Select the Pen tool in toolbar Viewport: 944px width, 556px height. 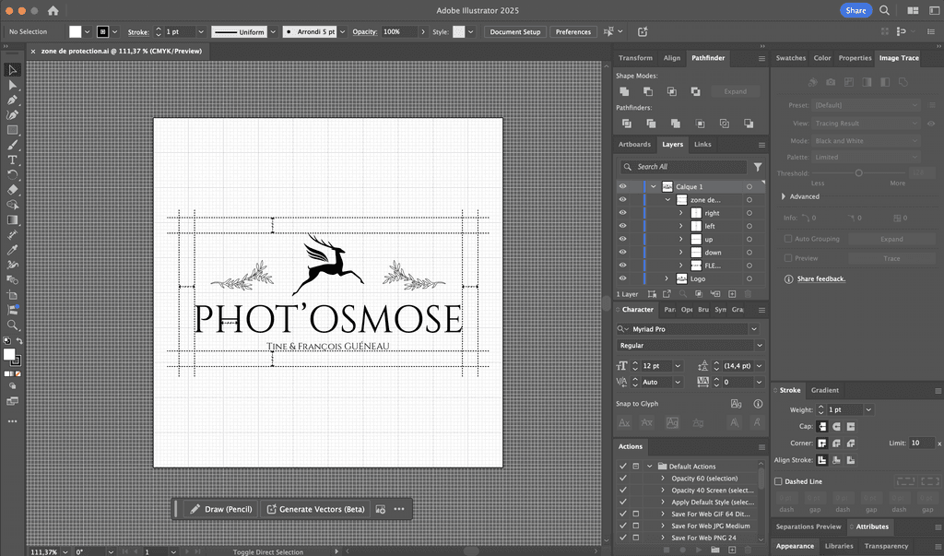coord(13,100)
